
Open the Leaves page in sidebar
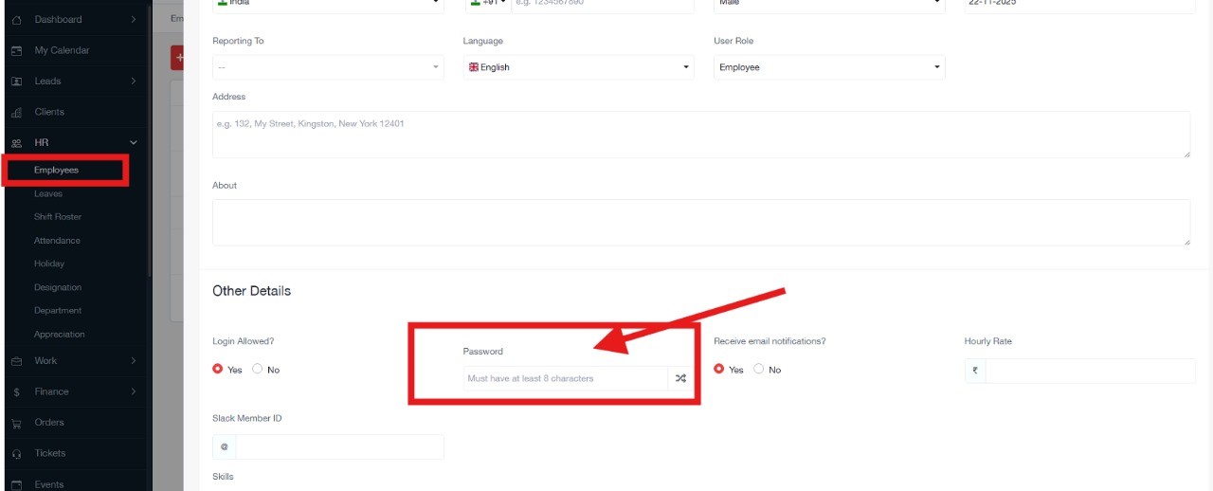pyautogui.click(x=48, y=193)
